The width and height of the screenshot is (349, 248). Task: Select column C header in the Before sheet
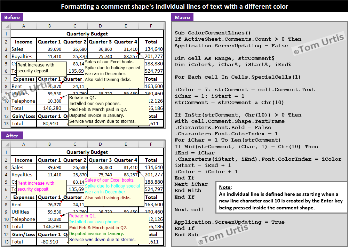(x=75, y=26)
